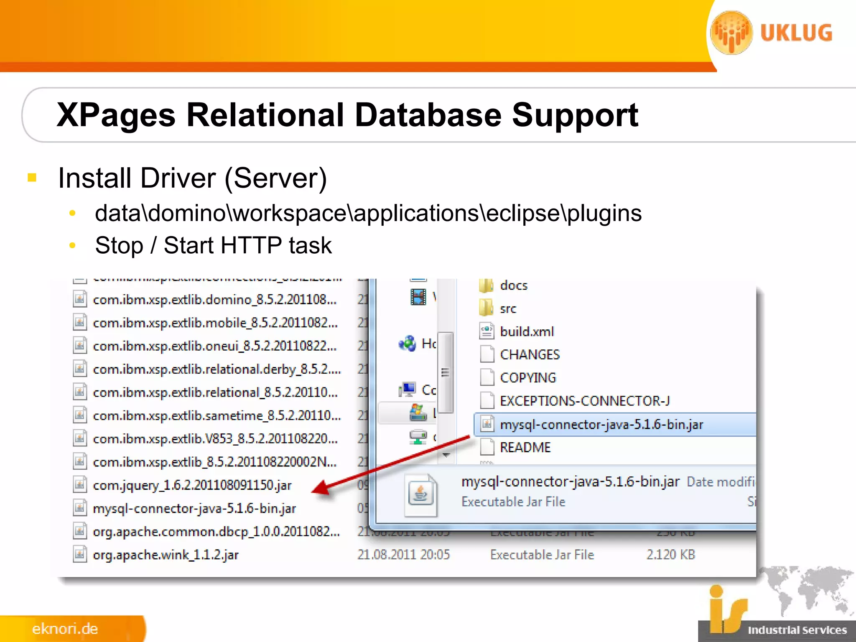The height and width of the screenshot is (642, 856).
Task: Click the icon next to com.ibm.xsp.extlib.sametime jar
Action: [80, 415]
